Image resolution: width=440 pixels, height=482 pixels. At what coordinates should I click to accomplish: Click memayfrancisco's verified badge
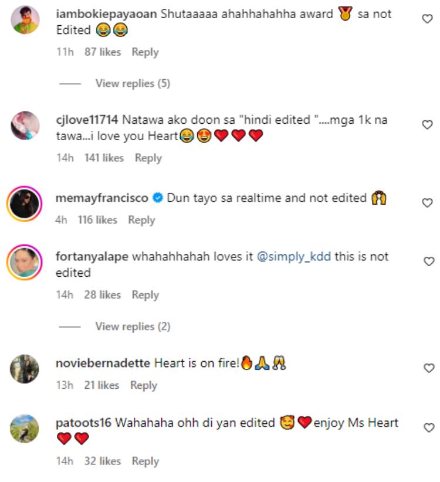[157, 199]
